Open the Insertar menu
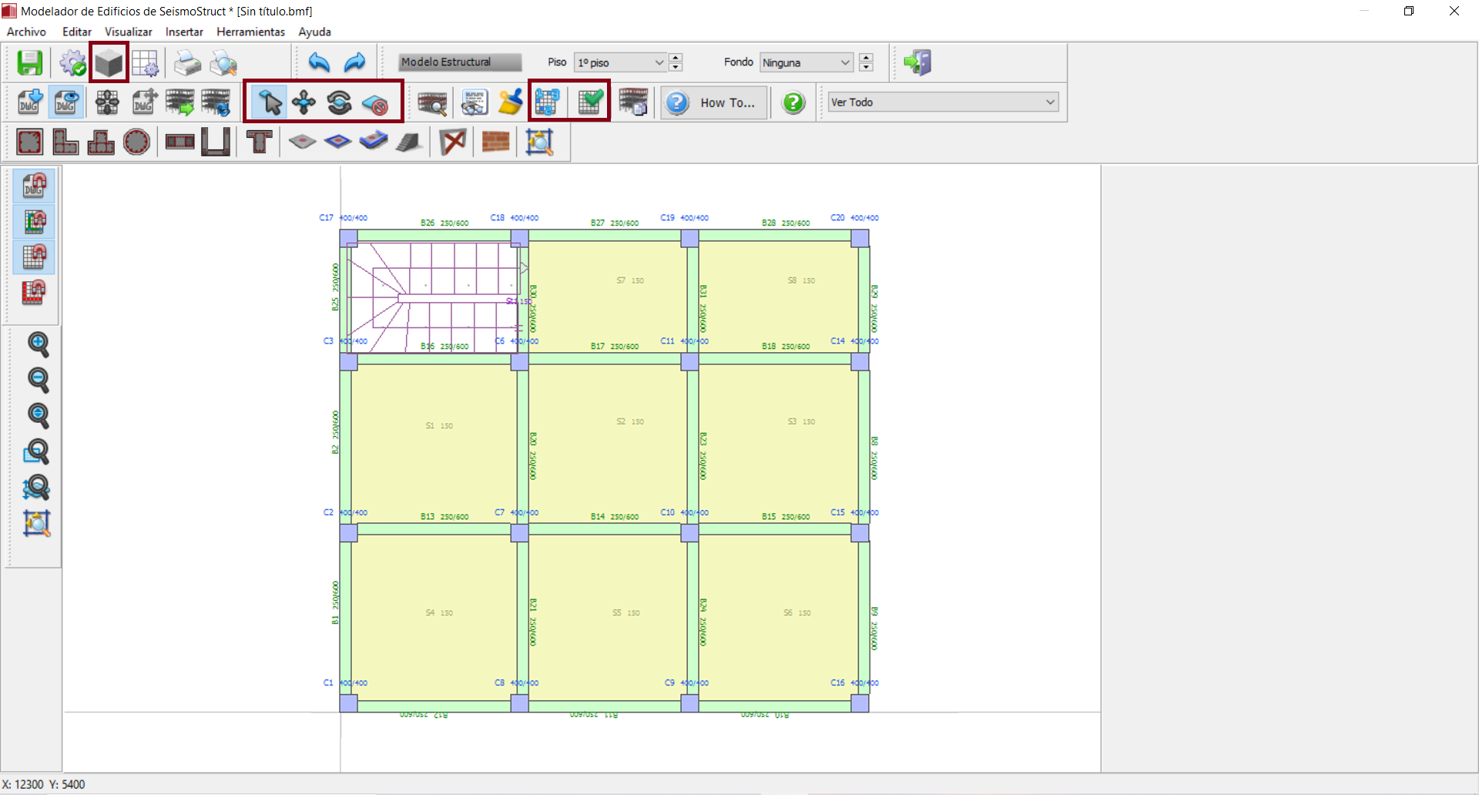Image resolution: width=1479 pixels, height=795 pixels. 184,32
